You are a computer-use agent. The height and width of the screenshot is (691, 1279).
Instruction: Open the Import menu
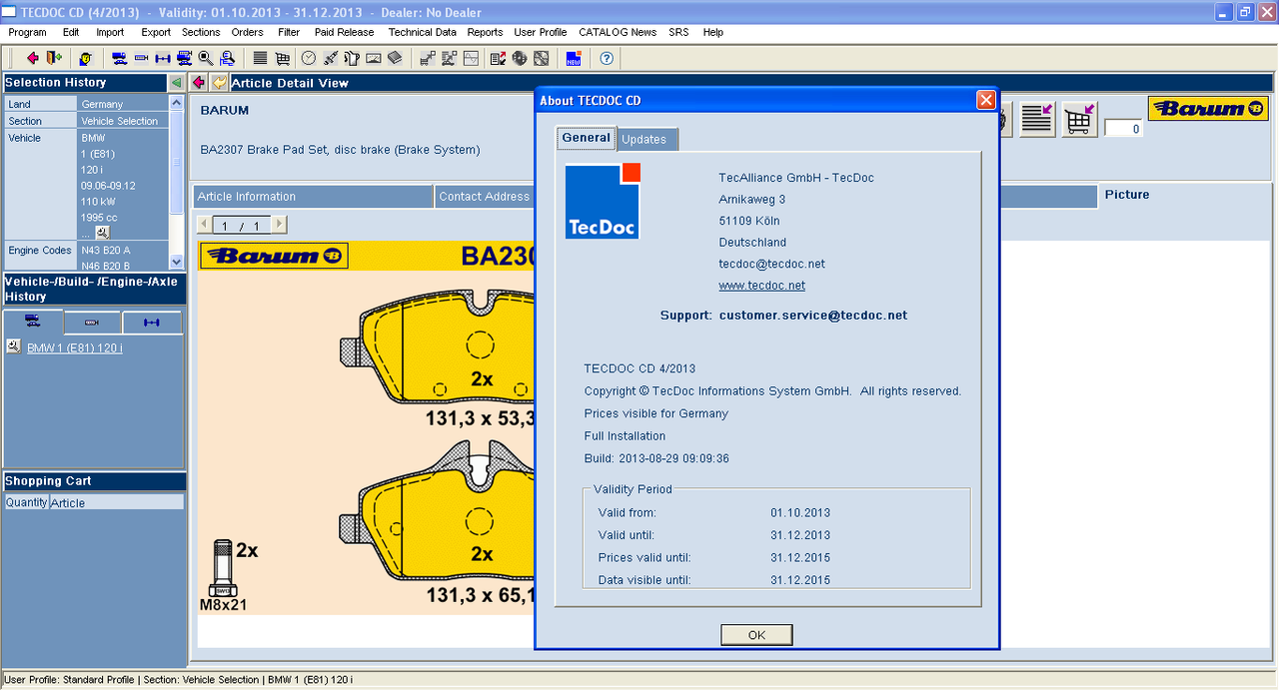point(110,32)
